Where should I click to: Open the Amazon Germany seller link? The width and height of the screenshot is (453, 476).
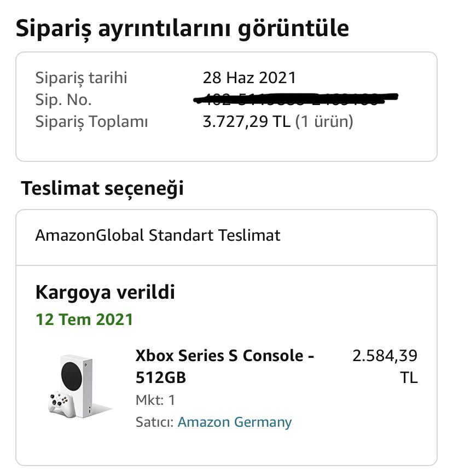coord(234,422)
